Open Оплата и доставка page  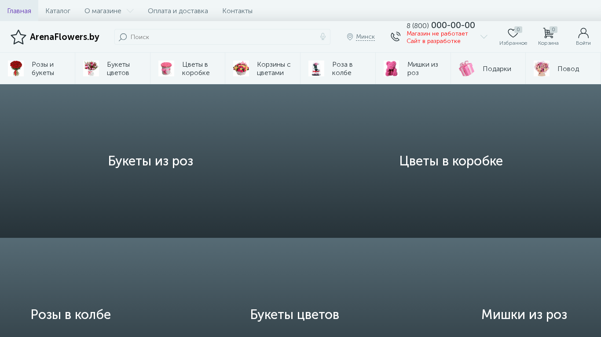[x=178, y=11]
